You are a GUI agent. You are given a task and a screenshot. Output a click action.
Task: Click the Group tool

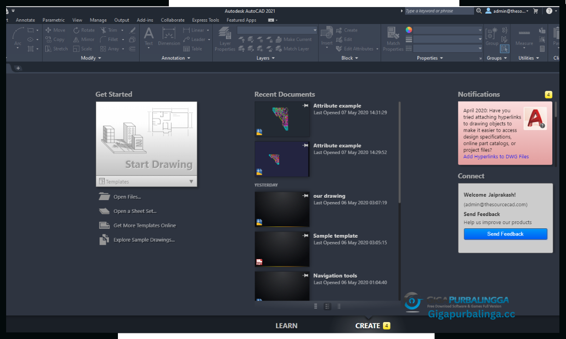(x=492, y=37)
